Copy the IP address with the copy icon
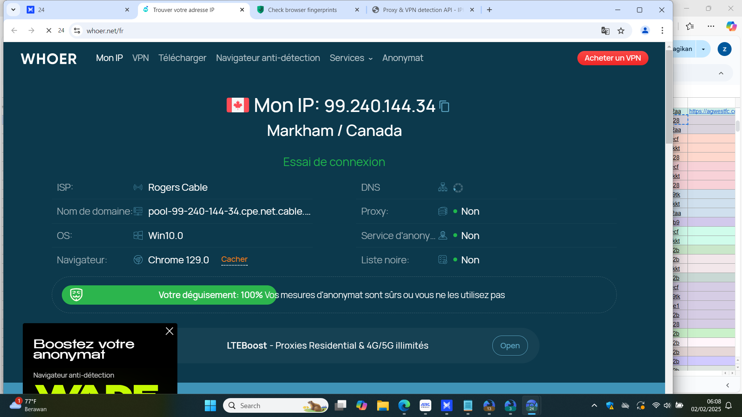 pos(444,106)
